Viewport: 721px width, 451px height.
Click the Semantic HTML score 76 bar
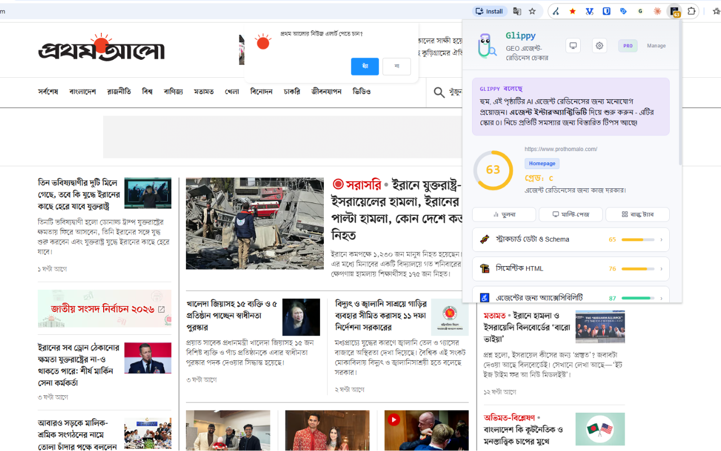(638, 269)
